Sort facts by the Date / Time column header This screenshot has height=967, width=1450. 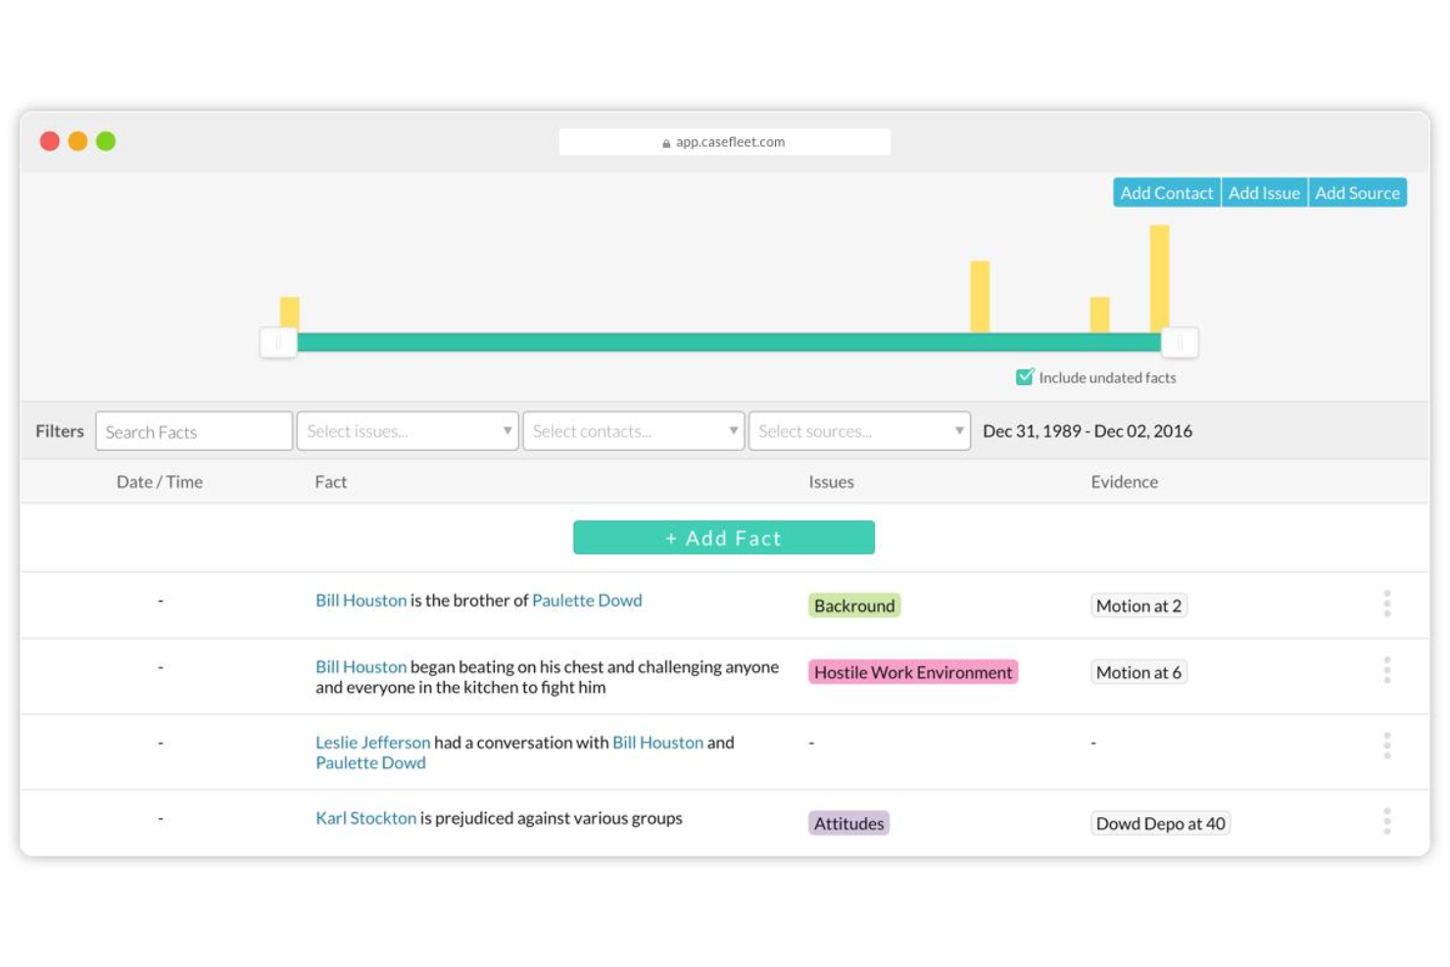[x=159, y=481]
